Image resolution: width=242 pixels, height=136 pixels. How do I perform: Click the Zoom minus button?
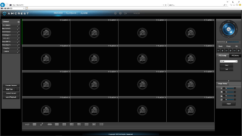coord(218,51)
